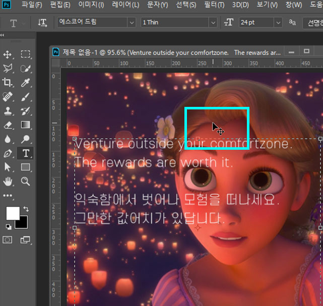The height and width of the screenshot is (306, 323).
Task: Click the Korean text line '익숙함에서 벗어나 모험을 떠나세요.'
Action: pos(177,200)
